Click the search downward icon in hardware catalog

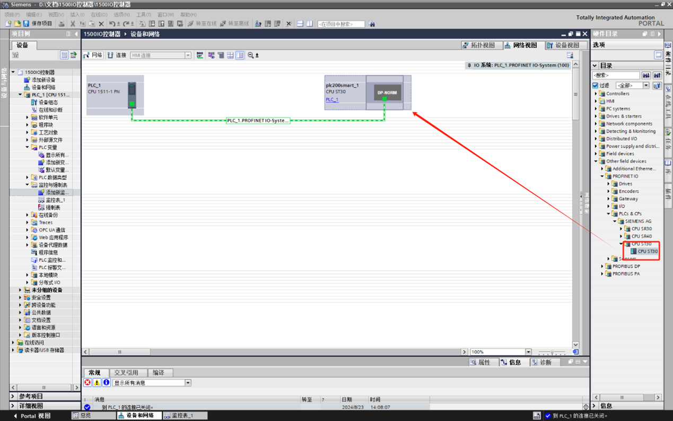(646, 75)
